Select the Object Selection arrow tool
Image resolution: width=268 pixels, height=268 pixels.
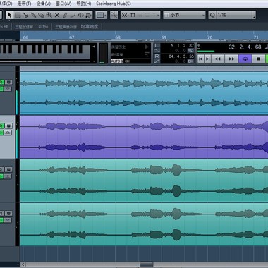click(9, 15)
